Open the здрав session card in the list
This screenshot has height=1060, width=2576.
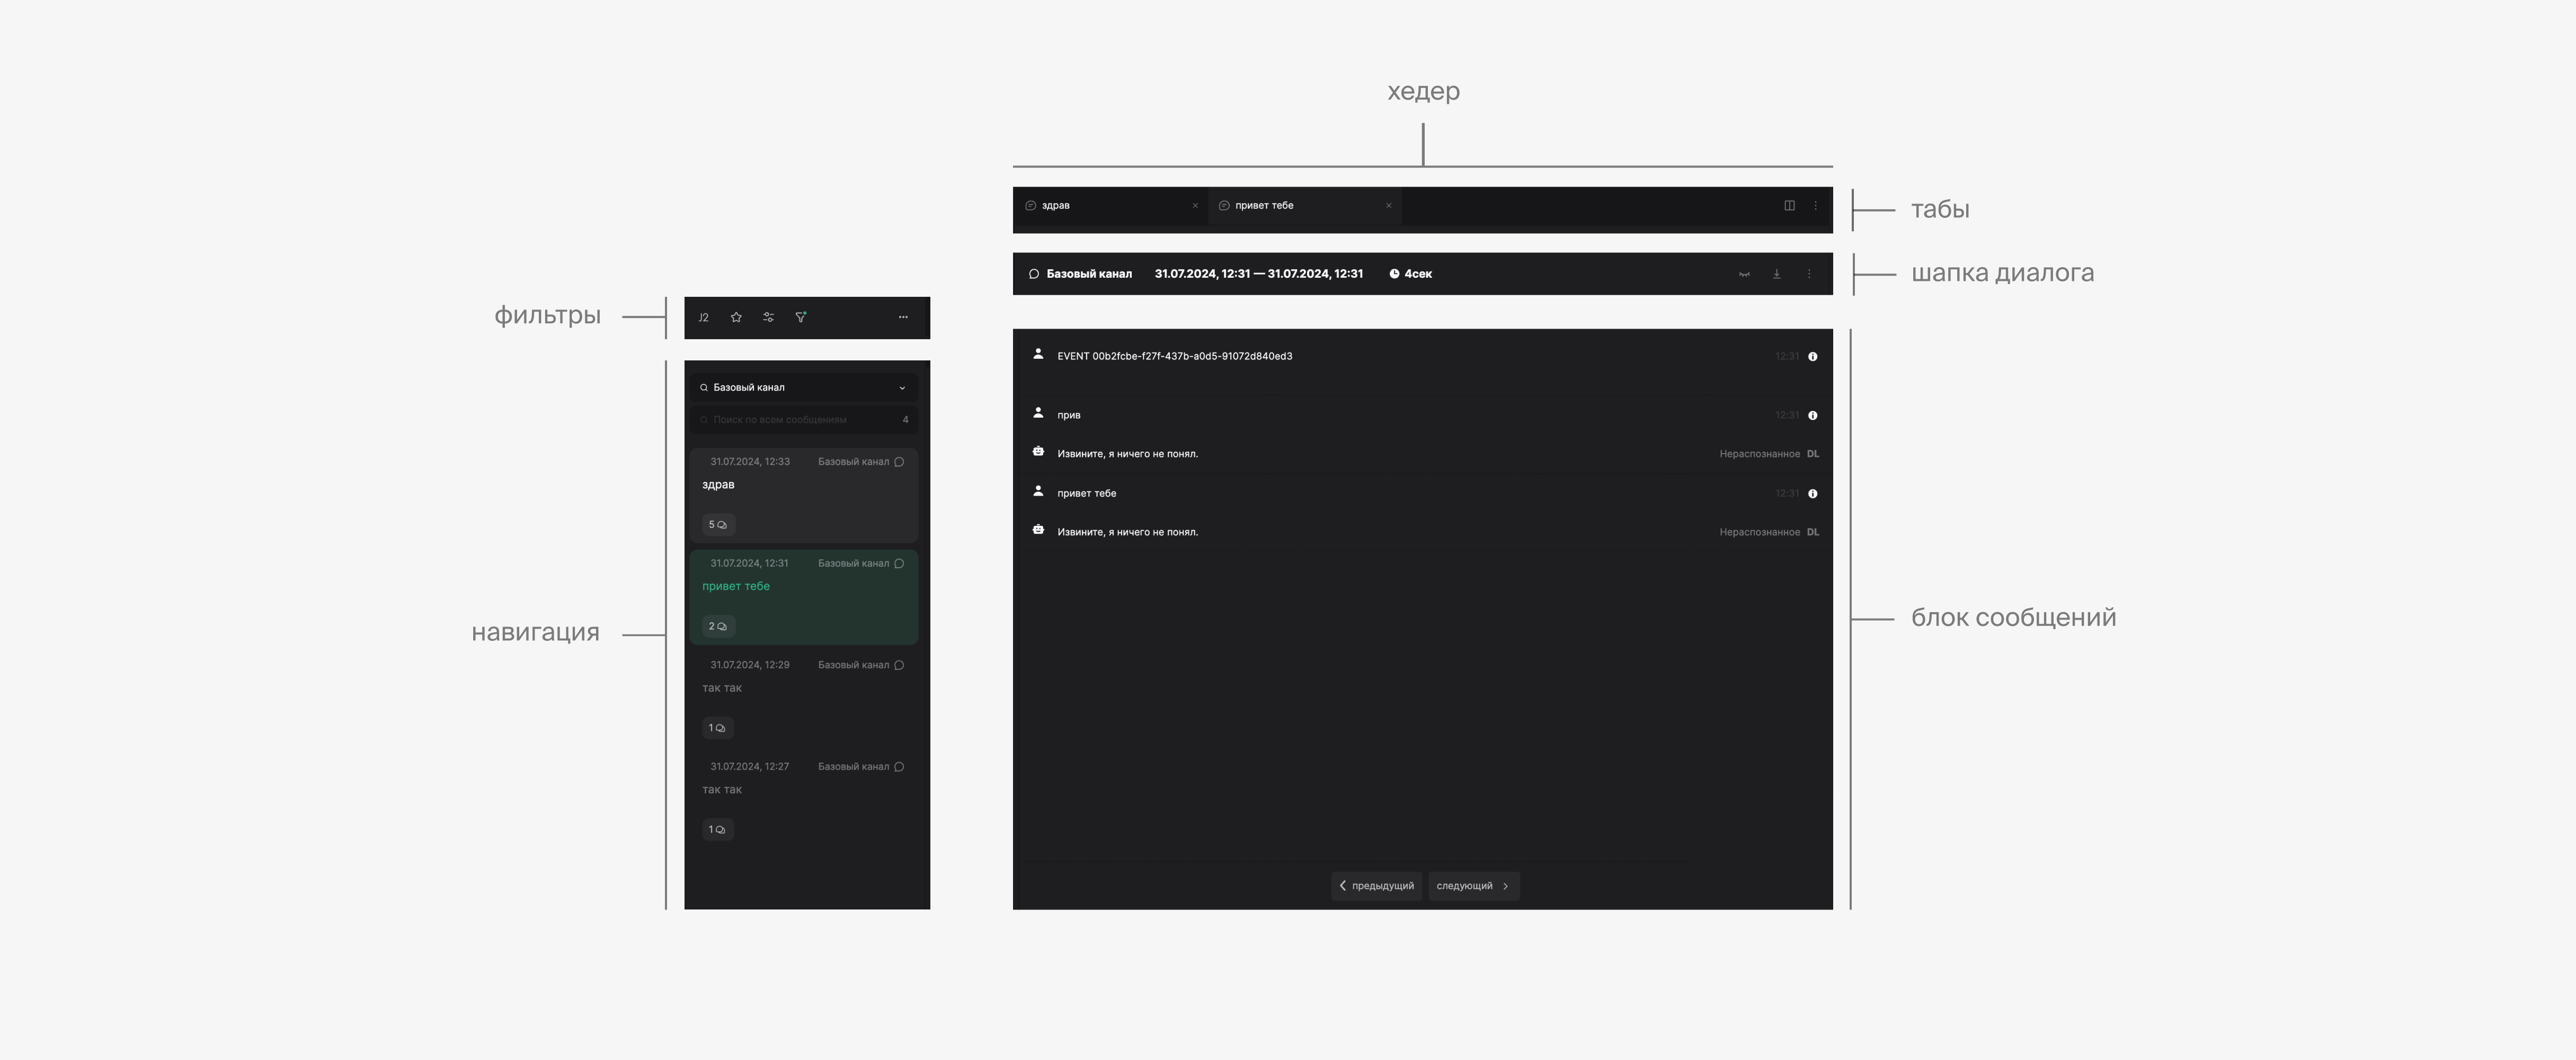pyautogui.click(x=803, y=495)
